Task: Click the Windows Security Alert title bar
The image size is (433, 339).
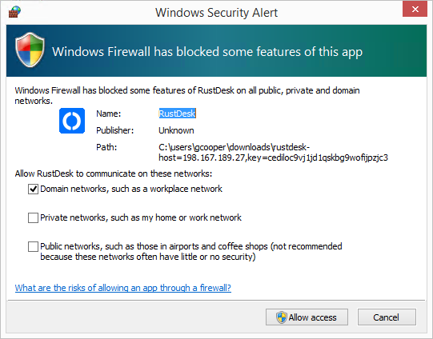Action: pyautogui.click(x=216, y=13)
